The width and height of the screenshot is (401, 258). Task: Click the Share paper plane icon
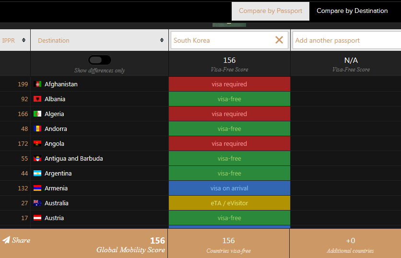6,240
